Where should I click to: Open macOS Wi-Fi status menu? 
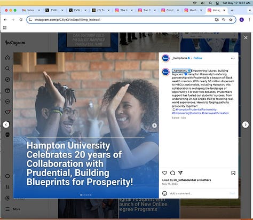click(195, 3)
